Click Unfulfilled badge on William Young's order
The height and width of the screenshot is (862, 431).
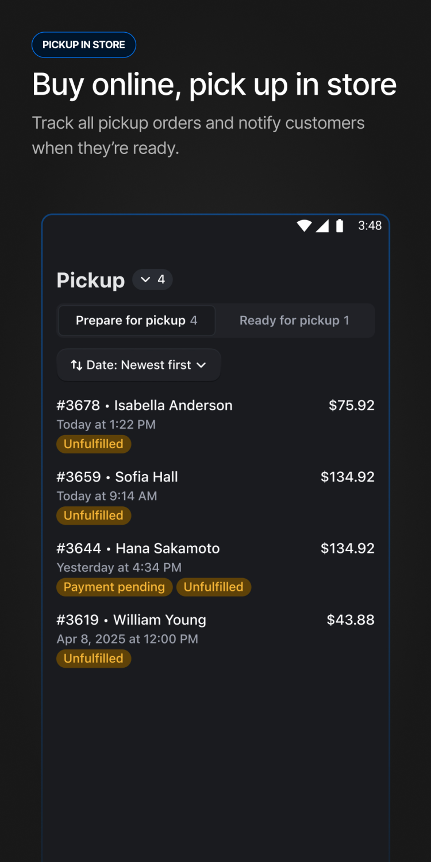point(94,659)
